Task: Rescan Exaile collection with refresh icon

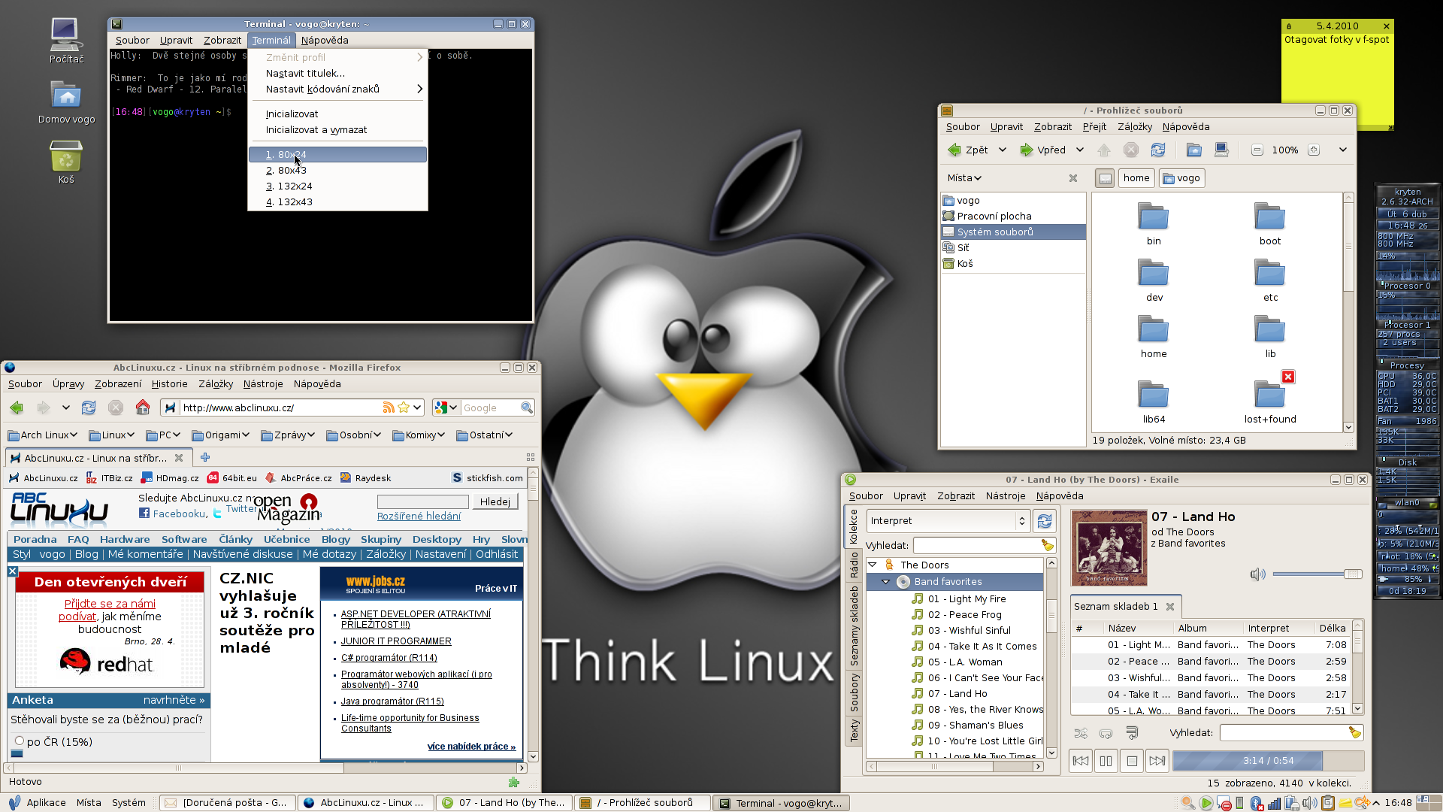Action: [x=1045, y=521]
